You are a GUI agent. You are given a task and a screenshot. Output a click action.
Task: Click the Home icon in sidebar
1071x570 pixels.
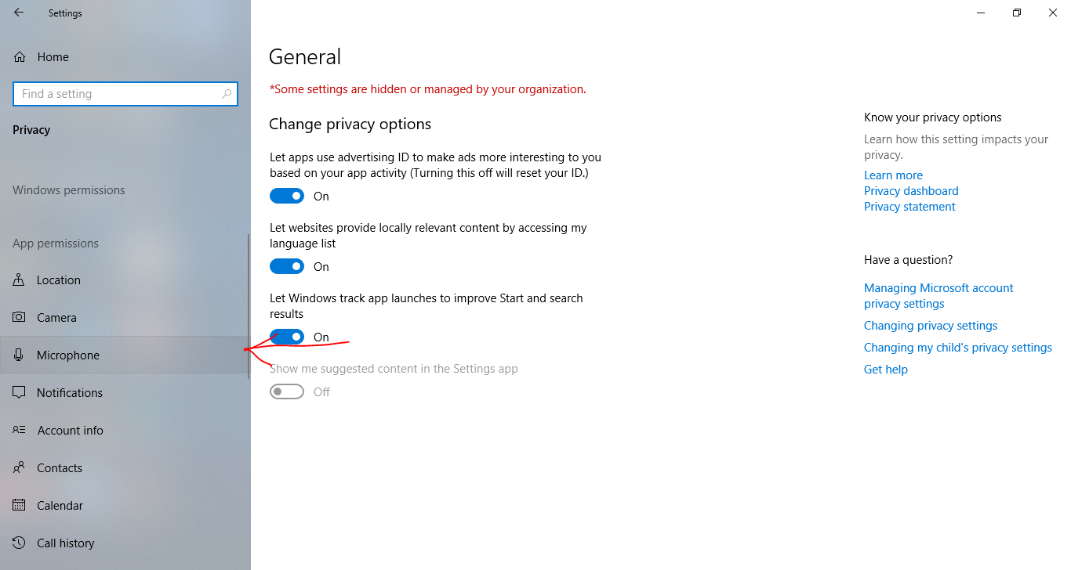pyautogui.click(x=20, y=57)
